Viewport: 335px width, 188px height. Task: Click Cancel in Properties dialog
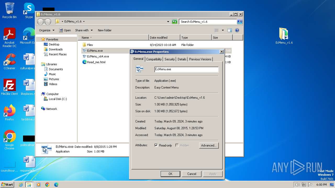pyautogui.click(x=192, y=174)
